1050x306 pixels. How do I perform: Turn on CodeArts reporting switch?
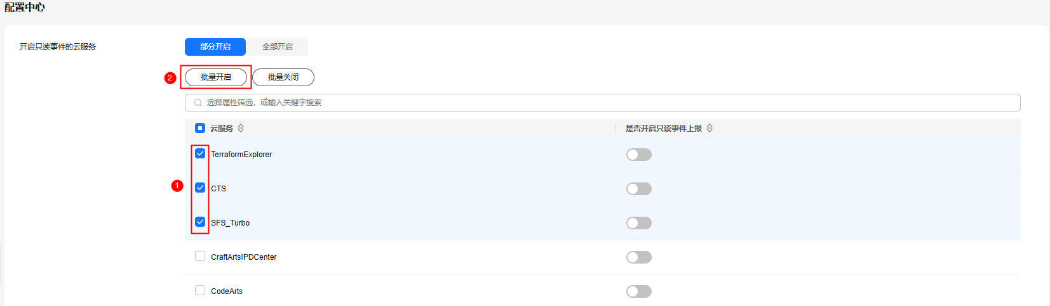(639, 291)
